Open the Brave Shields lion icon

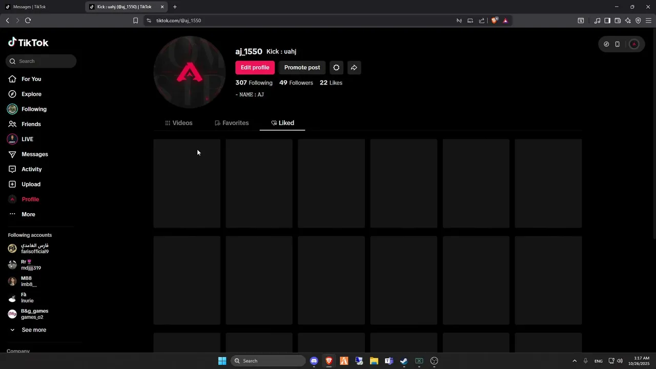495,20
